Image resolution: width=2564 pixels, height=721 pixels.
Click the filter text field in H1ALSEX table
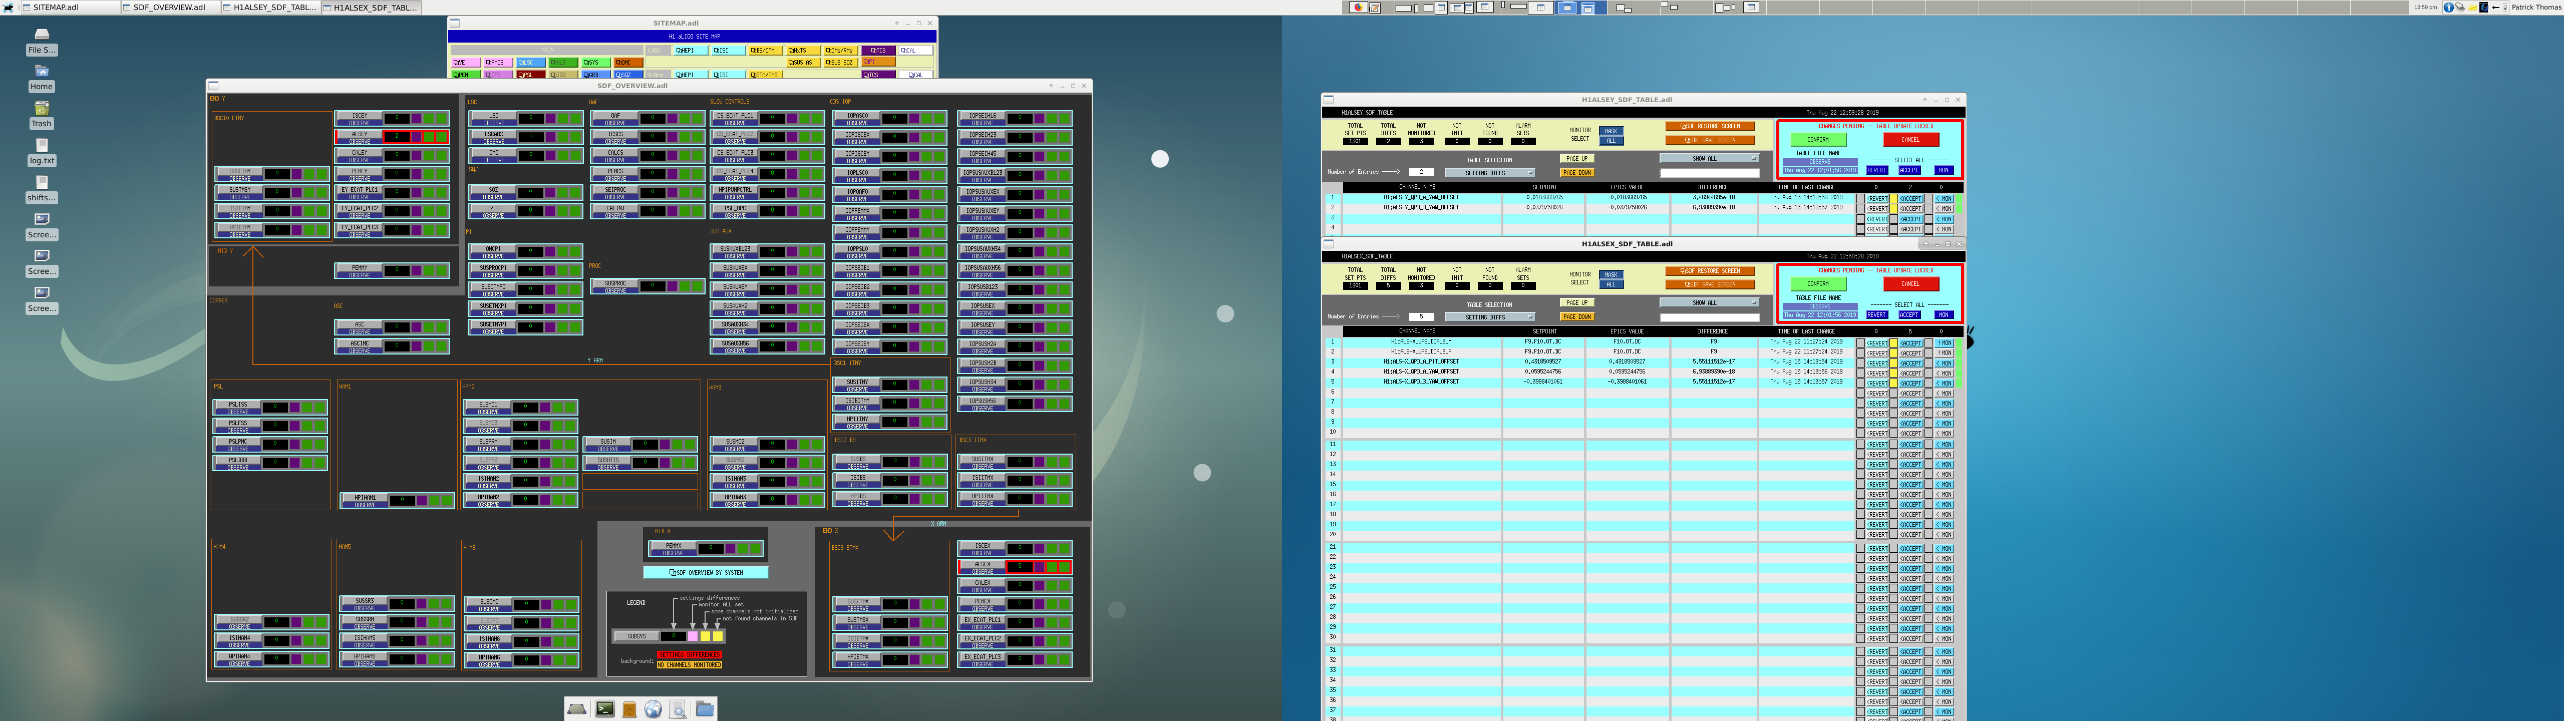tap(1709, 316)
